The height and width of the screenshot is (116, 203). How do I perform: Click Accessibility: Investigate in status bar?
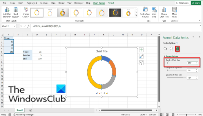(24, 115)
